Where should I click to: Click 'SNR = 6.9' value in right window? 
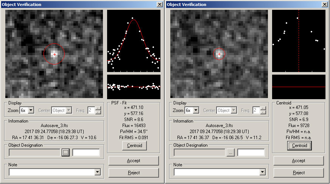299,120
